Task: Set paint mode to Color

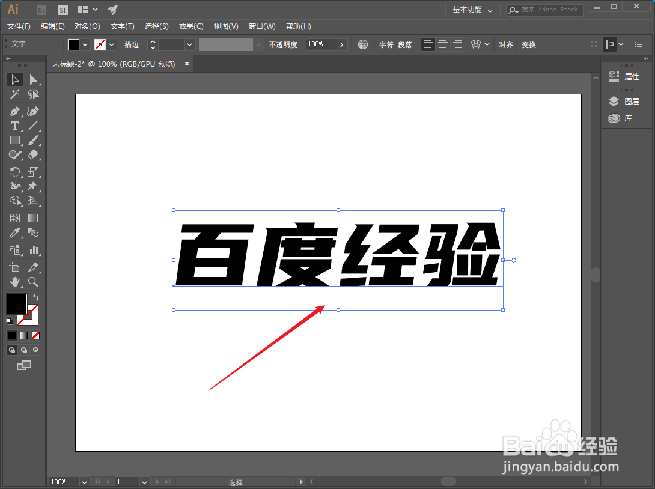Action: pos(11,335)
